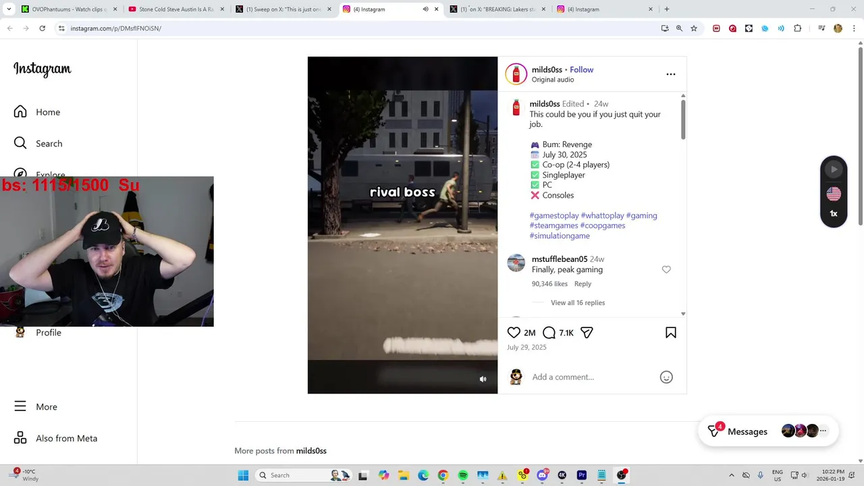Mute the video with speaker icon
This screenshot has height=486, width=864.
point(483,379)
